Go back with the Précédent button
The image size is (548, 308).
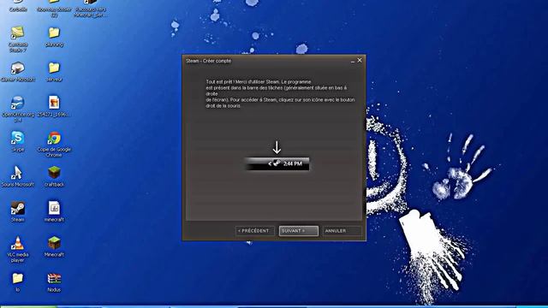point(254,231)
